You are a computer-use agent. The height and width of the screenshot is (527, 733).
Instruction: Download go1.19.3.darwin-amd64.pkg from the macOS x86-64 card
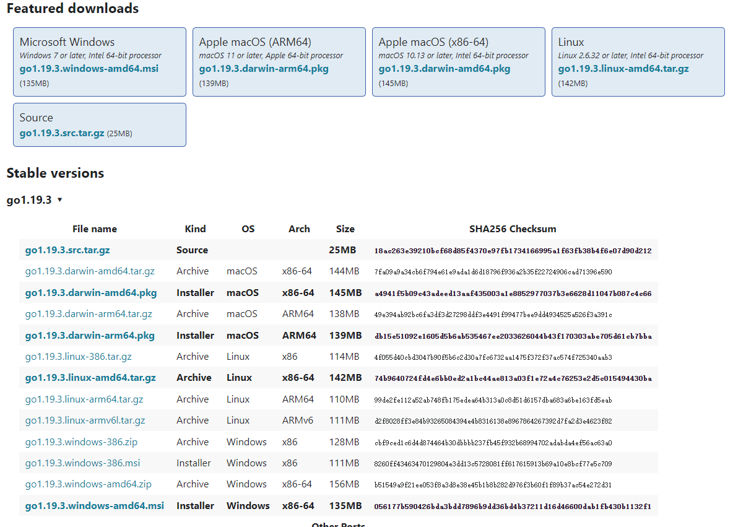(x=444, y=69)
